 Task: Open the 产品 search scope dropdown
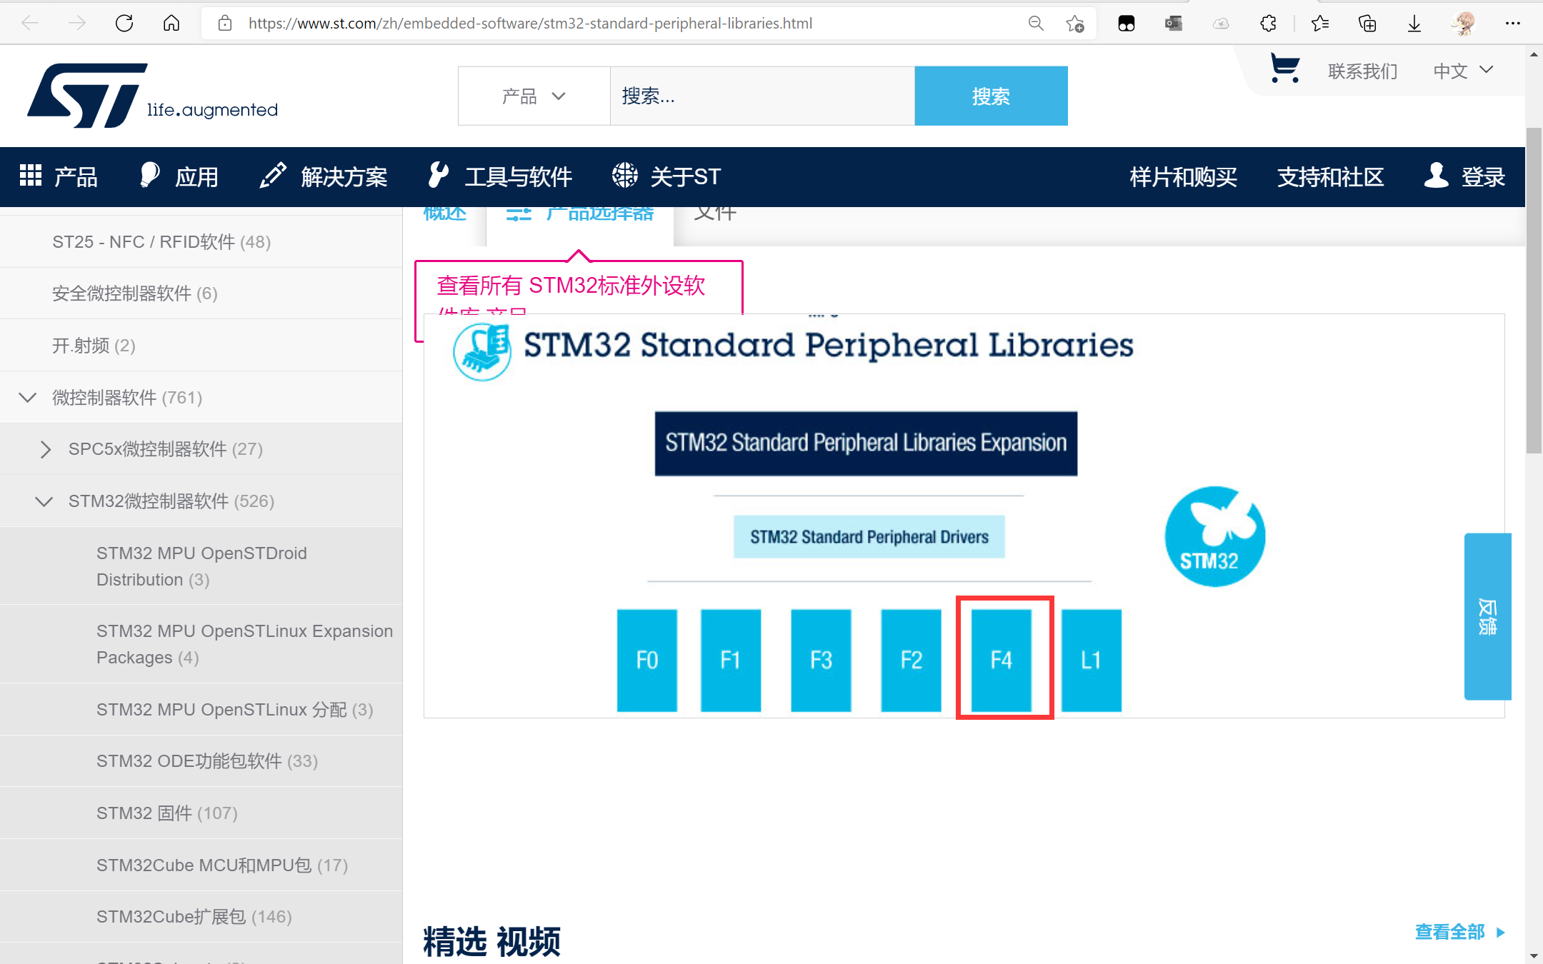pos(534,96)
